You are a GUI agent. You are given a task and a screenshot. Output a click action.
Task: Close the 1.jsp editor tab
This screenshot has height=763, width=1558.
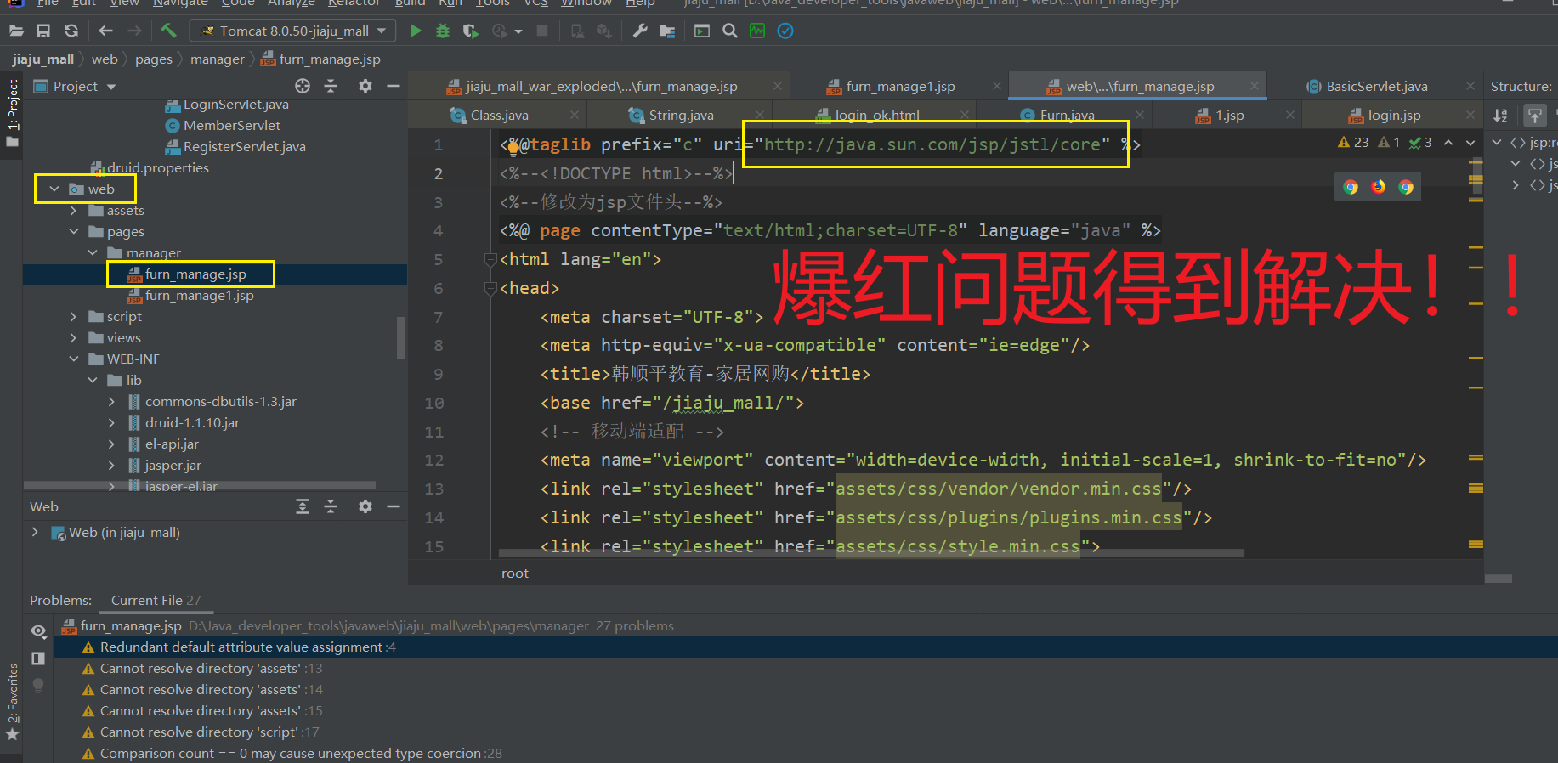pos(1290,115)
